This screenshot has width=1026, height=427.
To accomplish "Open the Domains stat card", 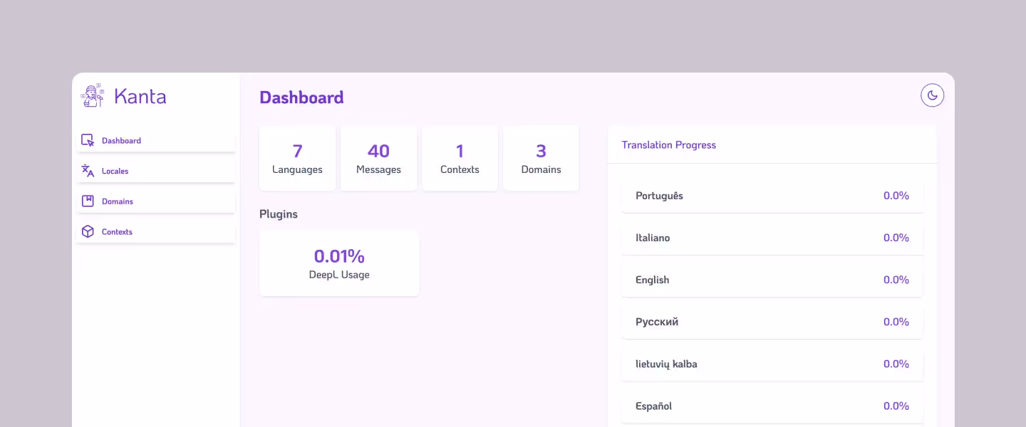I will coord(541,158).
